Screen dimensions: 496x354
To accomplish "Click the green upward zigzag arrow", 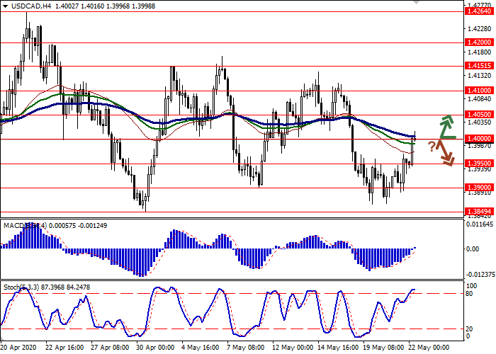I will pyautogui.click(x=446, y=126).
